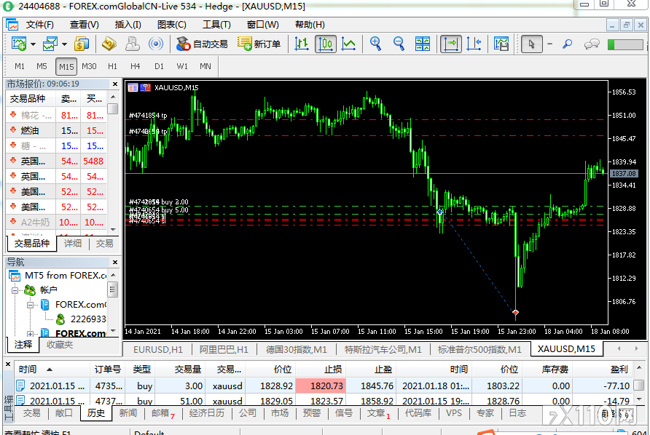
Task: Click the market watch scrollbar down arrow
Action: pos(113,229)
